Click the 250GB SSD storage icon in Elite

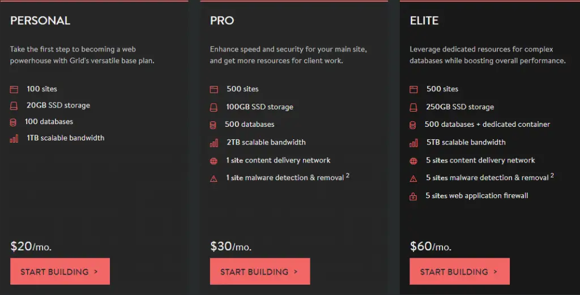coord(413,107)
